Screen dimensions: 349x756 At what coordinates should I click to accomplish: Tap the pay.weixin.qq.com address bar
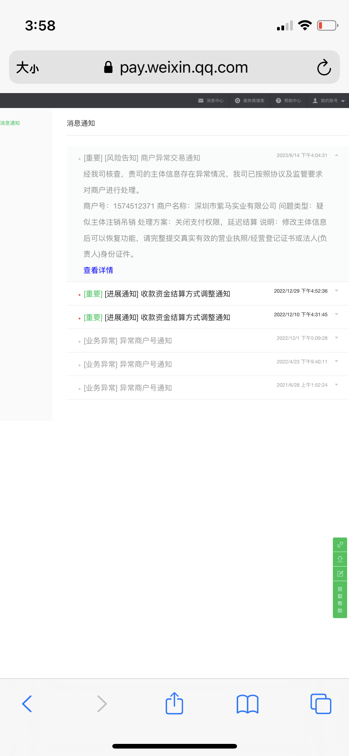174,67
